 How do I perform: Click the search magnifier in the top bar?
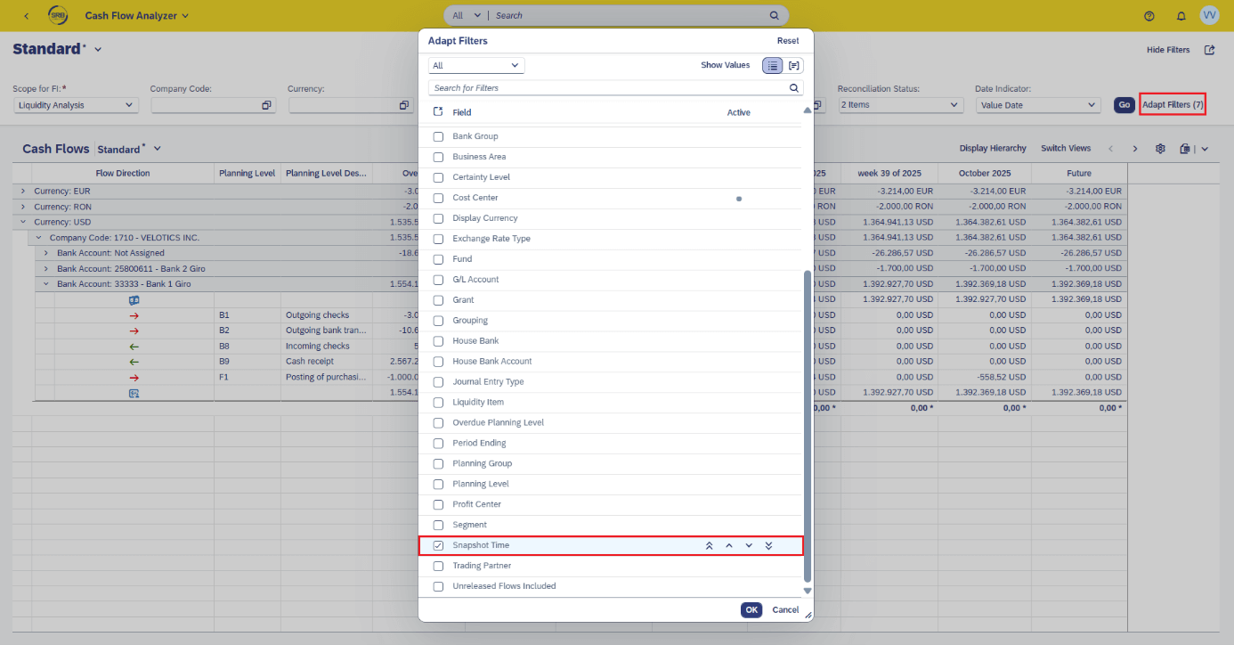point(774,16)
